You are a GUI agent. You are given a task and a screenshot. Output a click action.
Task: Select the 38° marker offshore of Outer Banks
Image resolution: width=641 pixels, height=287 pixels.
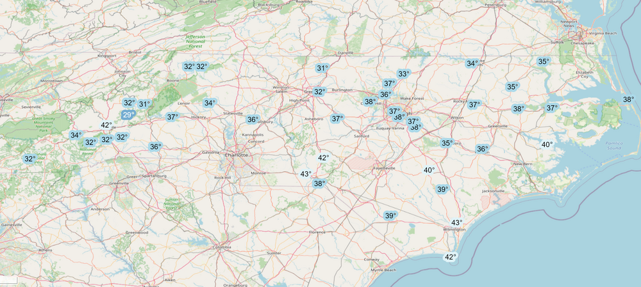(x=628, y=99)
